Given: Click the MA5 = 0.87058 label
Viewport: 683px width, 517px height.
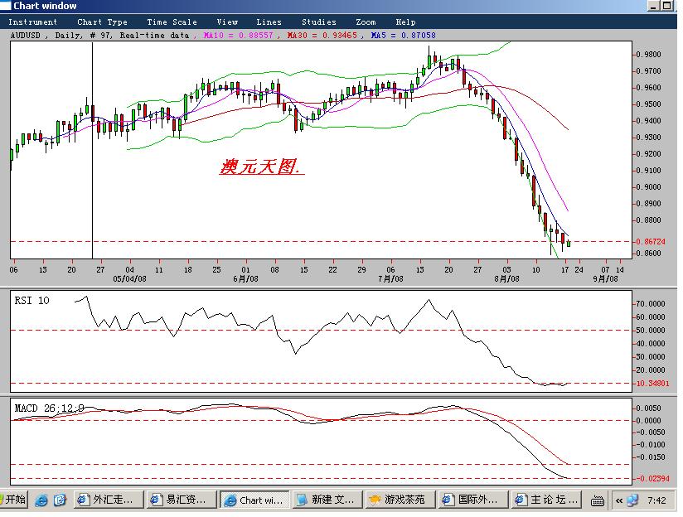Looking at the screenshot, I should pyautogui.click(x=403, y=36).
